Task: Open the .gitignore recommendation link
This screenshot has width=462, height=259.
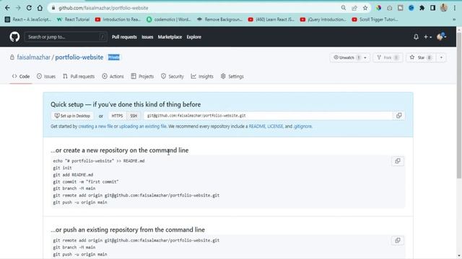Action: click(x=302, y=127)
